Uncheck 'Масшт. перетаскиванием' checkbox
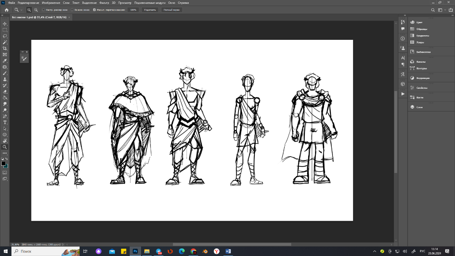 [x=94, y=10]
